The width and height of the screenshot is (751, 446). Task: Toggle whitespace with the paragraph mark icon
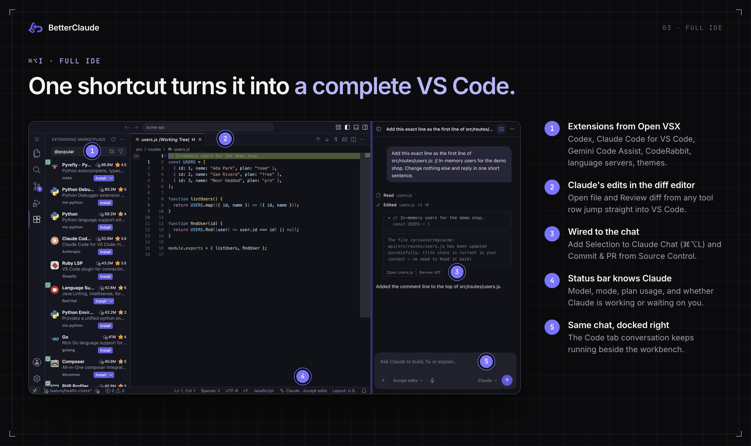coord(336,139)
